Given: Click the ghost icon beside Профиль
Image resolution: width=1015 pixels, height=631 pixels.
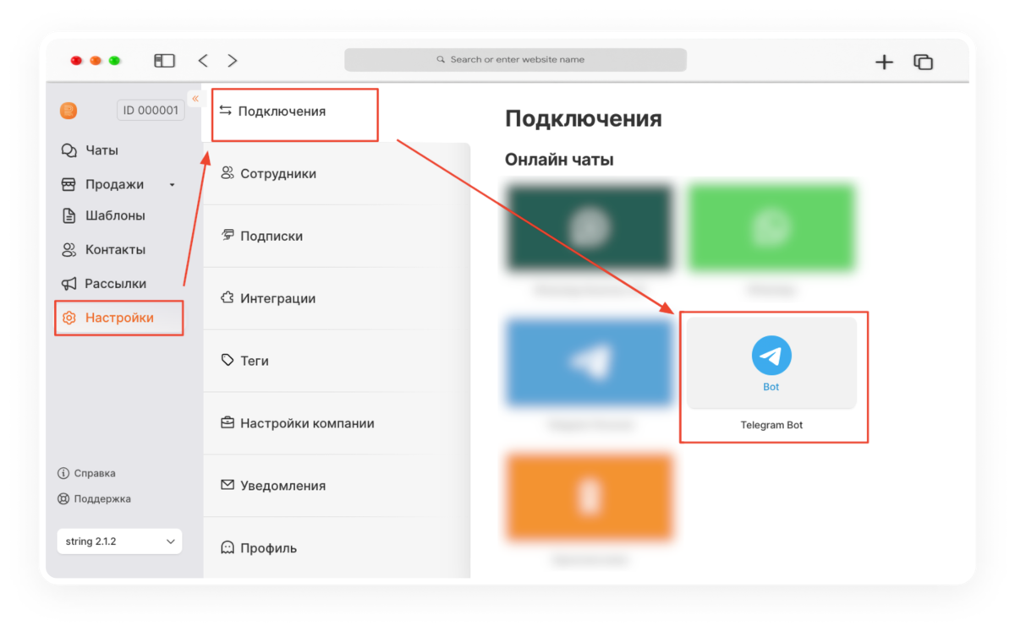Looking at the screenshot, I should [x=228, y=547].
